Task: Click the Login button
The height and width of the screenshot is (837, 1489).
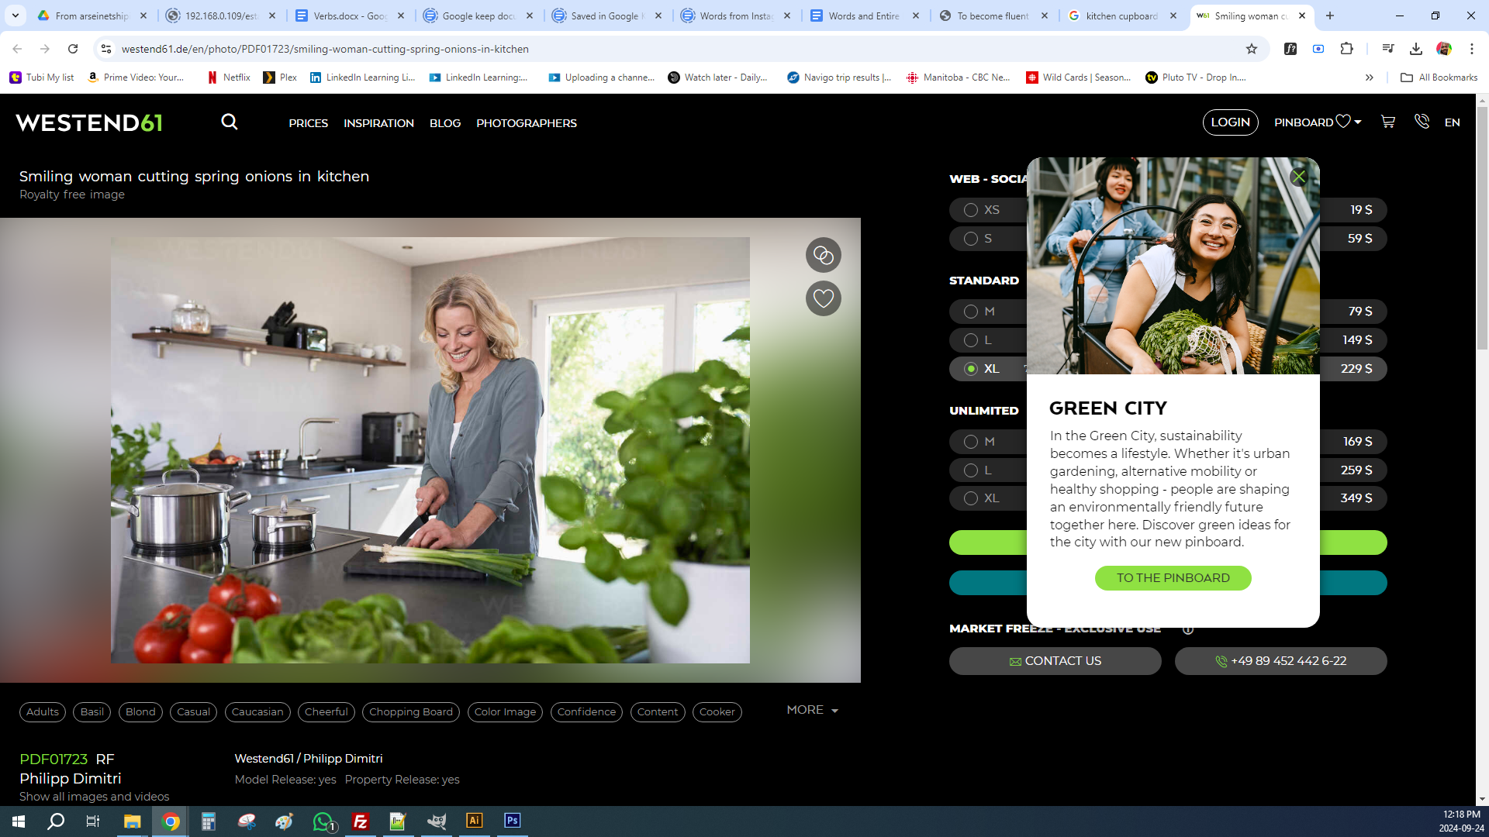Action: click(x=1230, y=122)
